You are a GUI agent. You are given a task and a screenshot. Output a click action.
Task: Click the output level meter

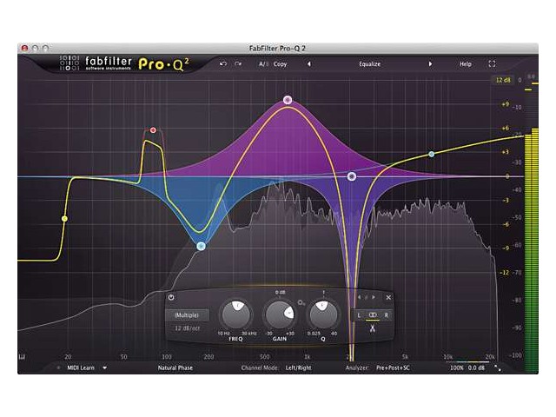[531, 227]
